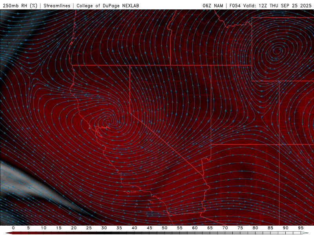Viewport: 314px width, 235px height.
Task: Click the 20 tick on color scale
Action: (74, 228)
